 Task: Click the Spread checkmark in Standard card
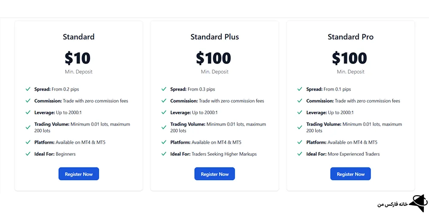click(28, 89)
